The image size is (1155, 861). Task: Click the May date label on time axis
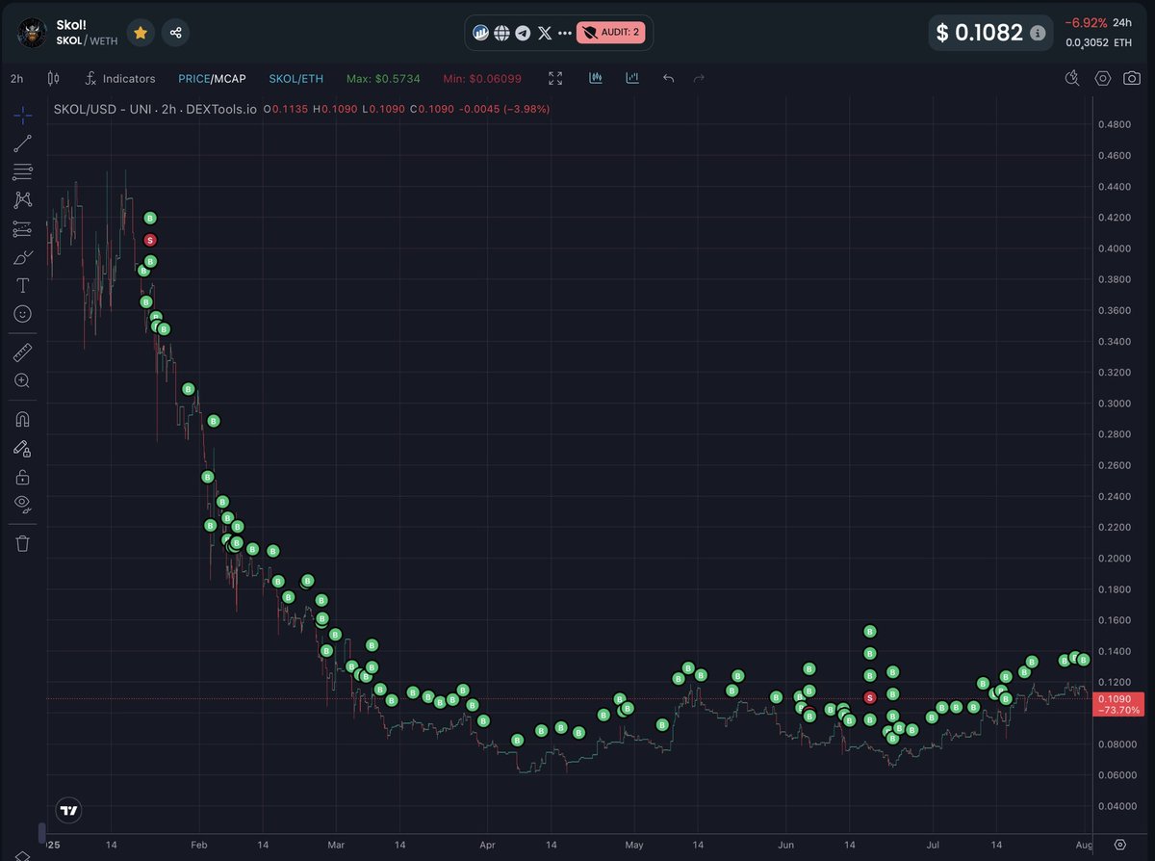[633, 844]
